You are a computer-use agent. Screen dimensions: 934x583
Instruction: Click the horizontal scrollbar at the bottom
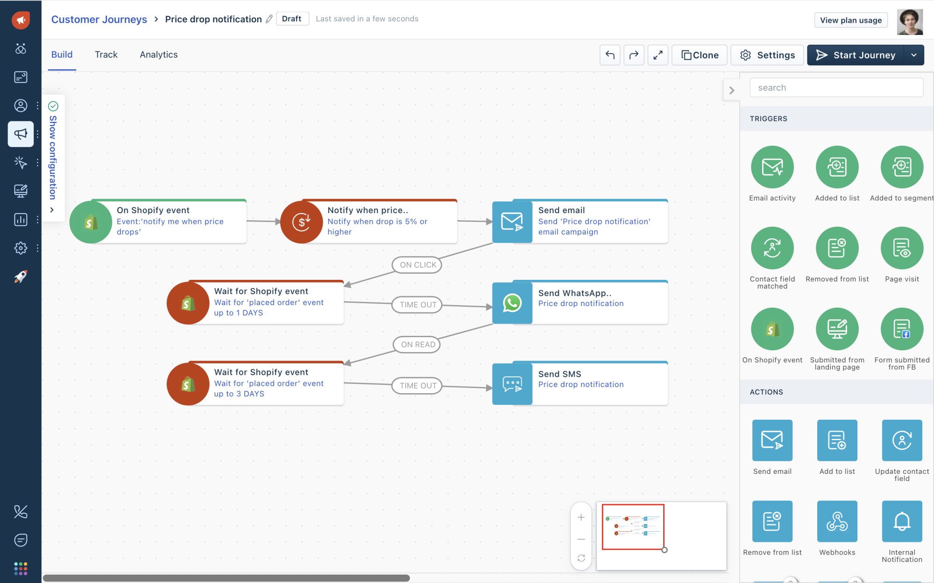pyautogui.click(x=226, y=578)
